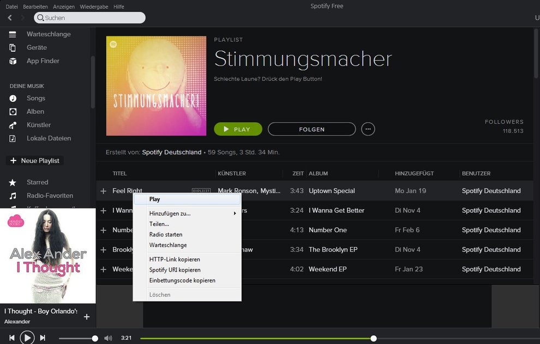Open the Geräte devices icon
This screenshot has height=344, width=540.
point(13,48)
